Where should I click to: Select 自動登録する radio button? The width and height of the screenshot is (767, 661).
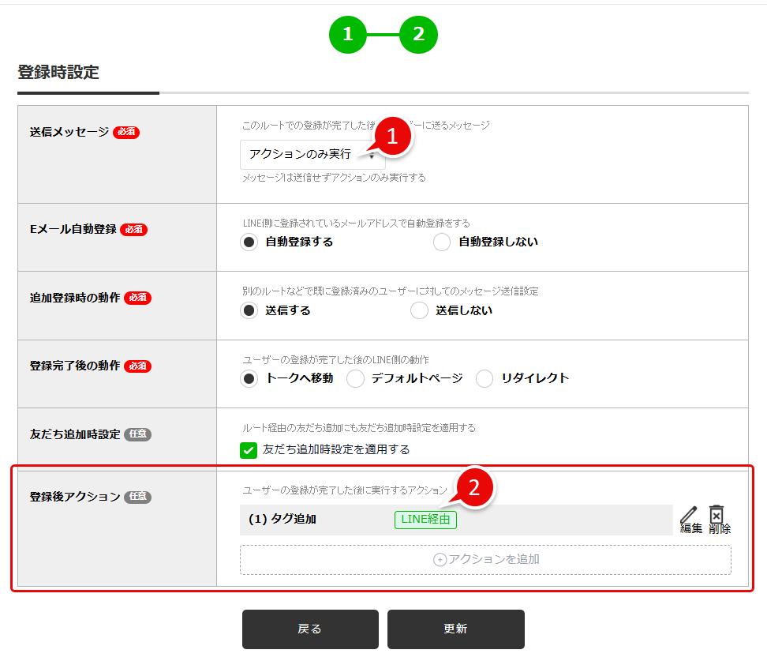pos(249,242)
